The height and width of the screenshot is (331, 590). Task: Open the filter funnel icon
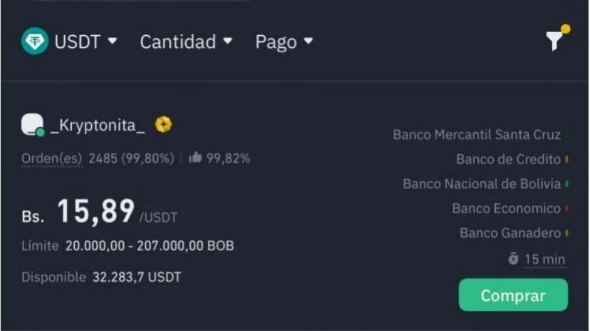coord(555,40)
